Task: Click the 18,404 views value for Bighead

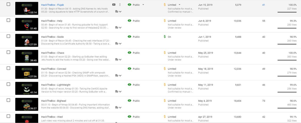Action: click(x=237, y=101)
